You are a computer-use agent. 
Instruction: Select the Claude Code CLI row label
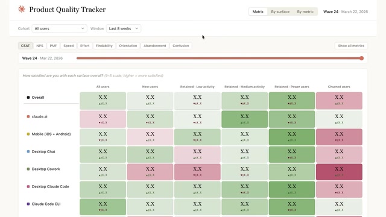click(46, 204)
